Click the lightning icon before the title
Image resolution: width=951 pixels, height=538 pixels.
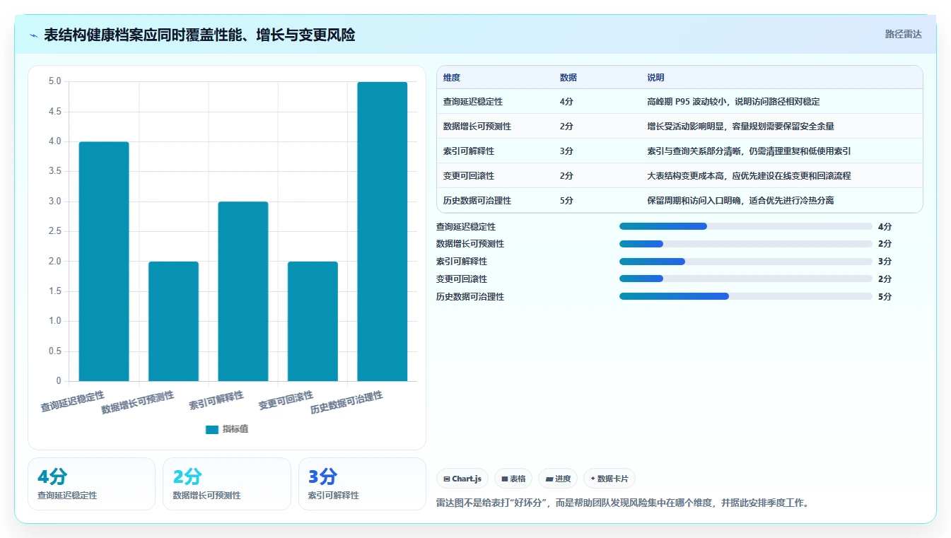34,35
